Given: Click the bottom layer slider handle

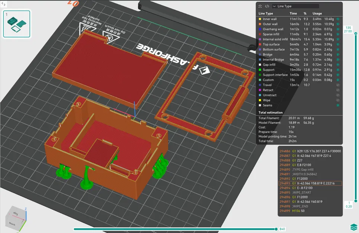Looking at the screenshot, I should coord(356,201).
